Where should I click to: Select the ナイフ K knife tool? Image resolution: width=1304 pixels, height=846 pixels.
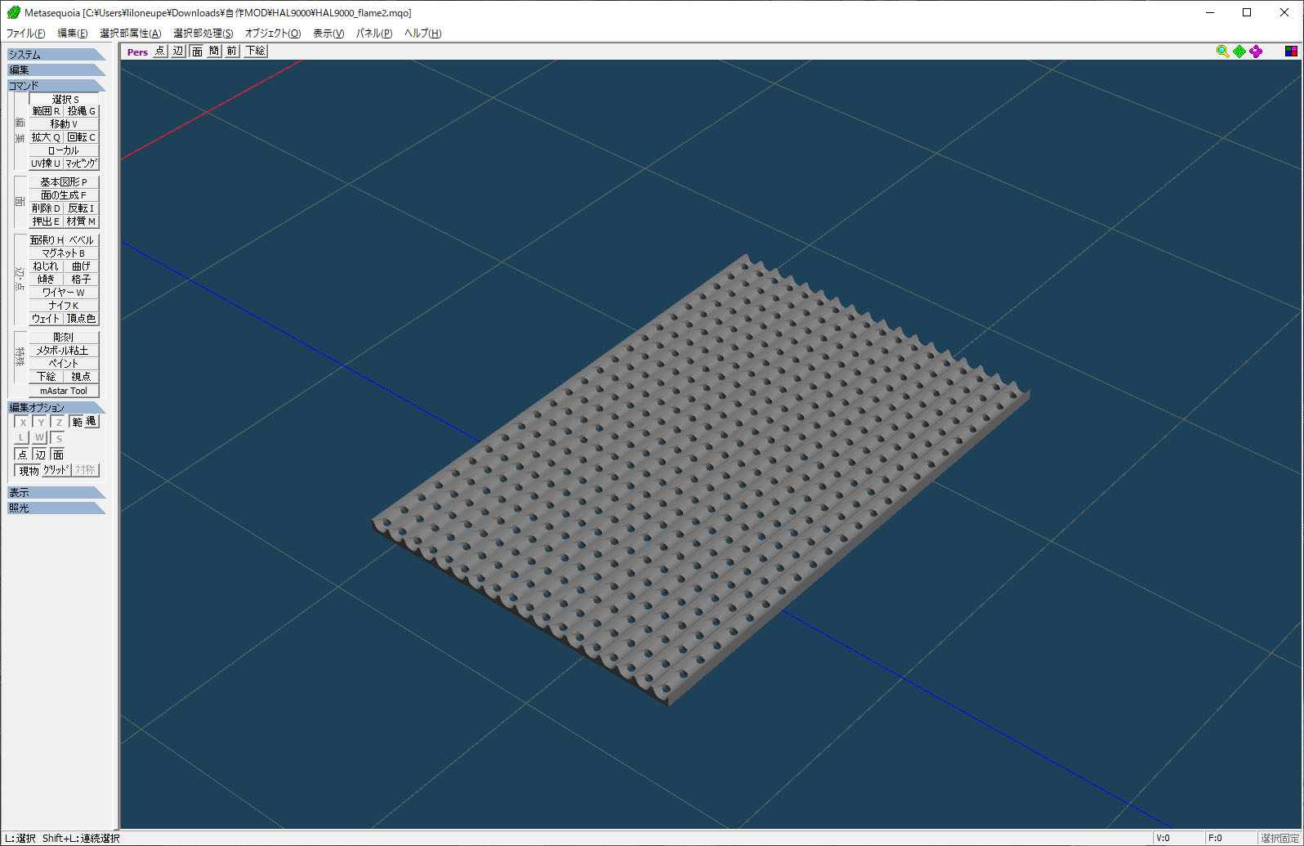[64, 306]
